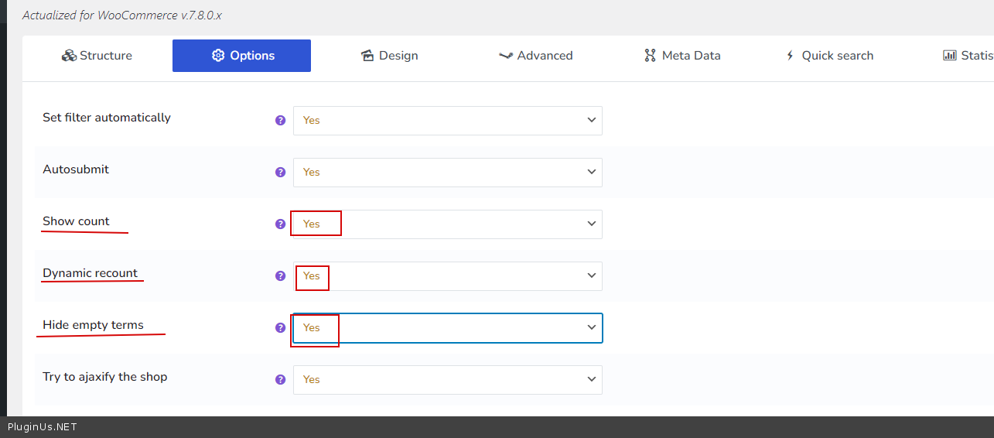This screenshot has width=994, height=438.
Task: Expand the Set filter automatically dropdown
Action: (x=447, y=121)
